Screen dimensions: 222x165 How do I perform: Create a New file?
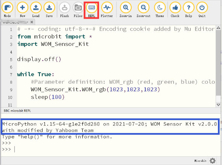22,10
